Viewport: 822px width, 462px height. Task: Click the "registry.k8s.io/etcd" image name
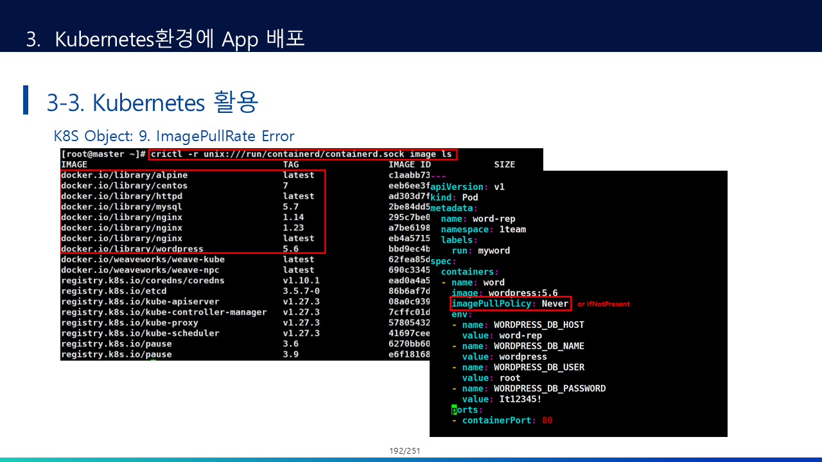pyautogui.click(x=114, y=291)
